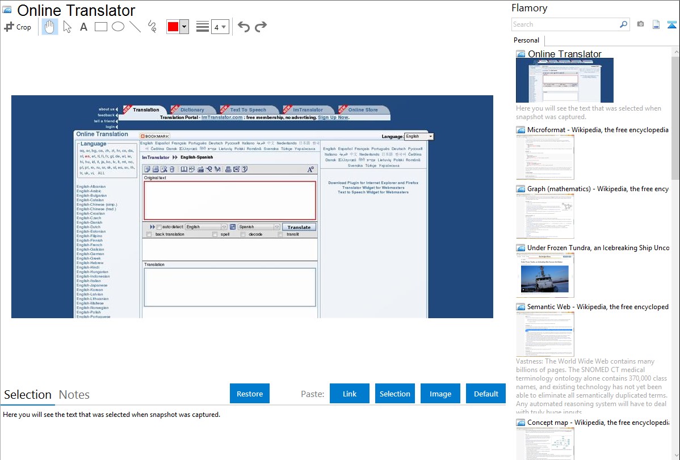This screenshot has height=460, width=680.
Task: Click the page document icon in Flamory panel
Action: (656, 24)
